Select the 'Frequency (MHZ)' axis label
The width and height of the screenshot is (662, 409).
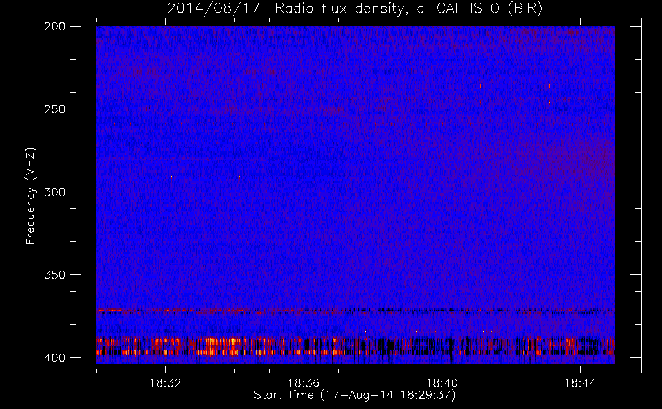31,196
